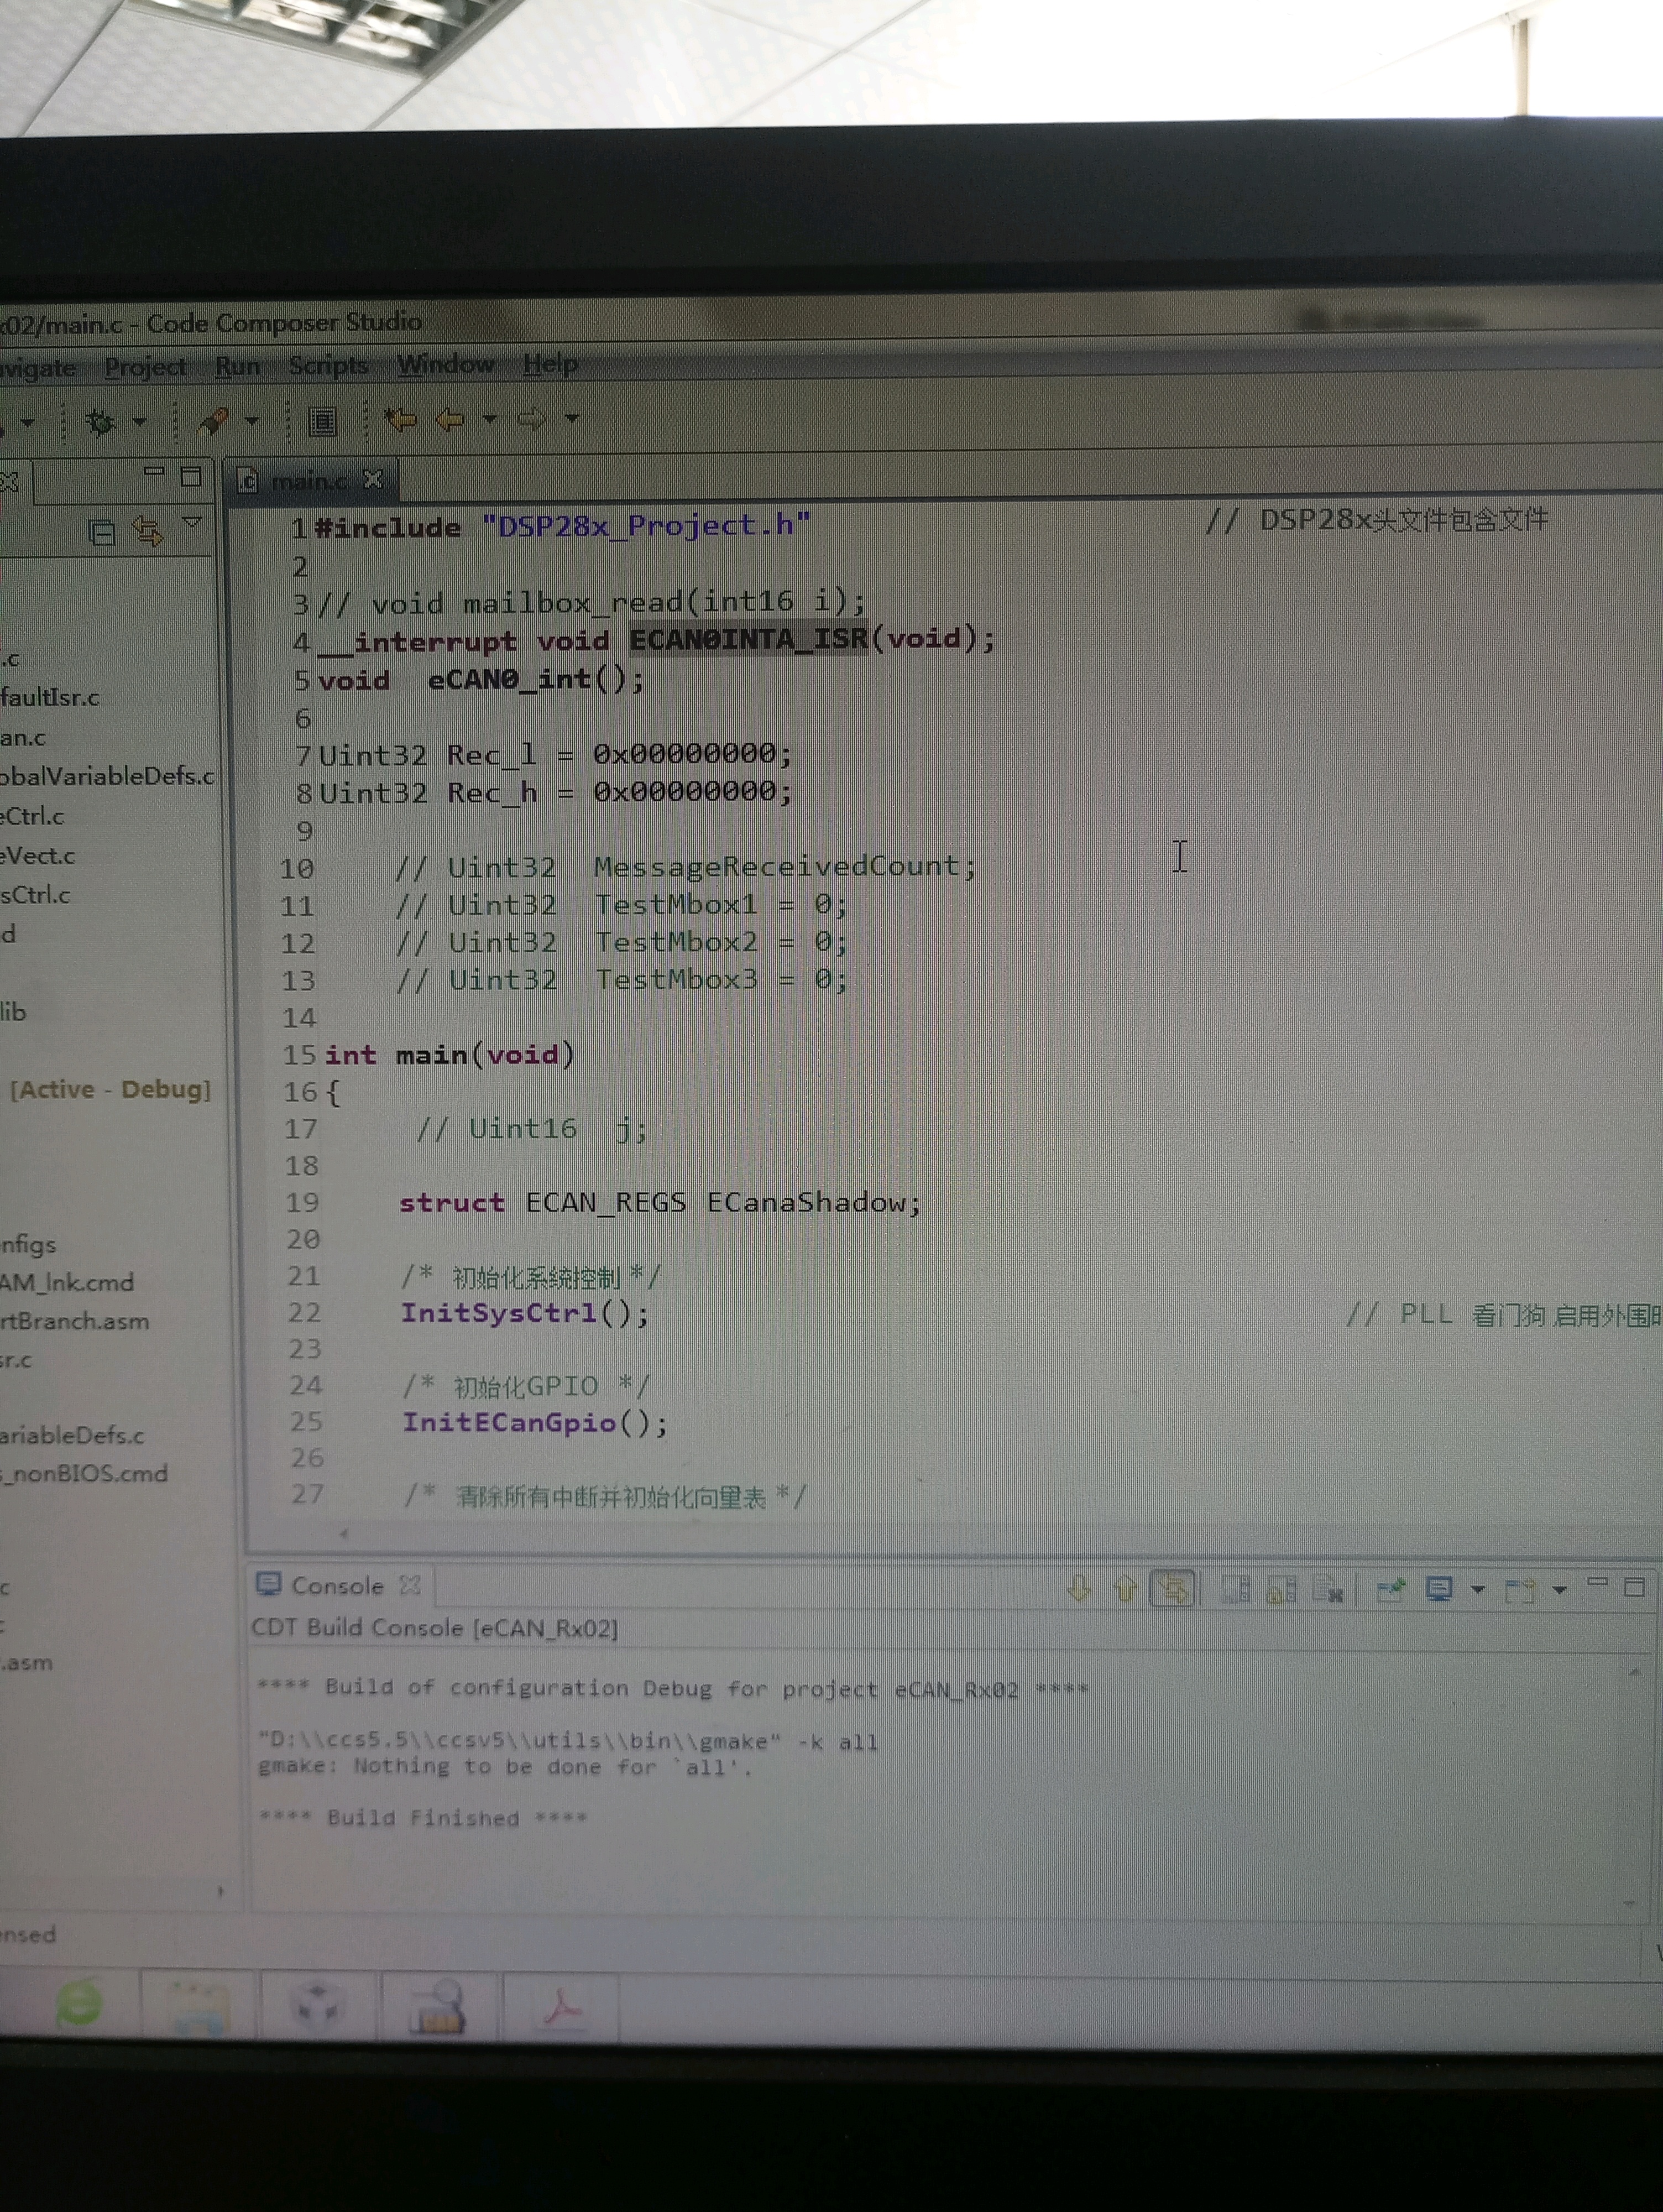This screenshot has height=2212, width=1663.
Task: Select the Active - Debug project entry
Action: point(110,1089)
